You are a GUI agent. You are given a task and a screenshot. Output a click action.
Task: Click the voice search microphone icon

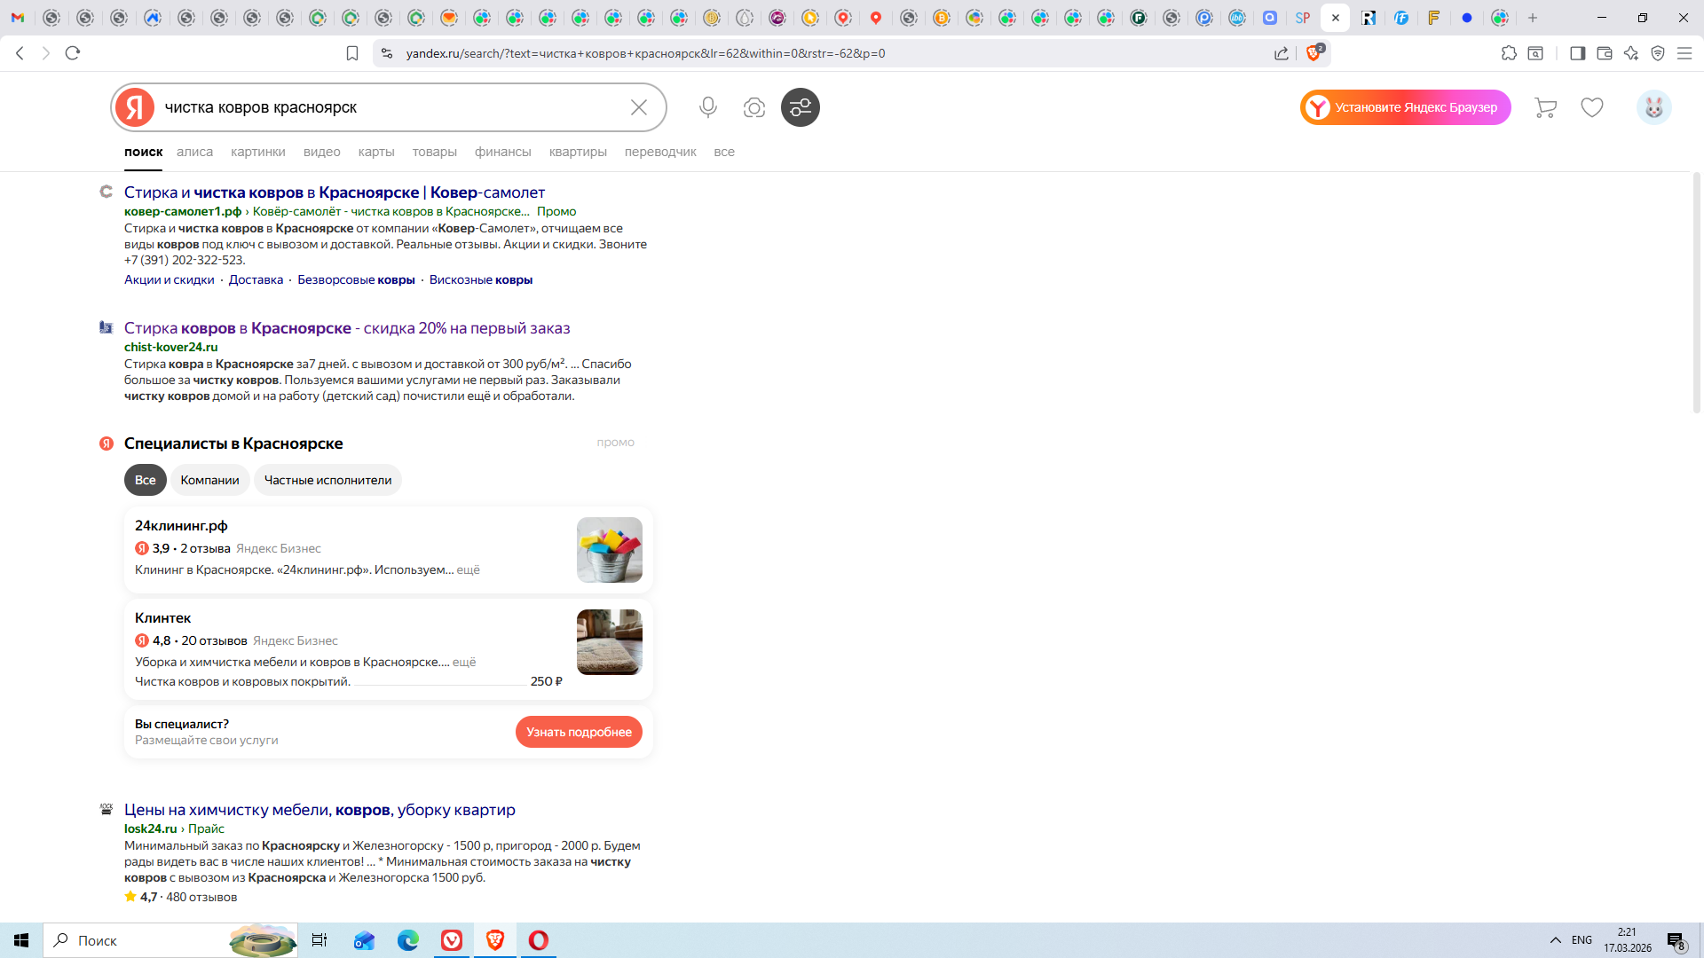click(707, 107)
